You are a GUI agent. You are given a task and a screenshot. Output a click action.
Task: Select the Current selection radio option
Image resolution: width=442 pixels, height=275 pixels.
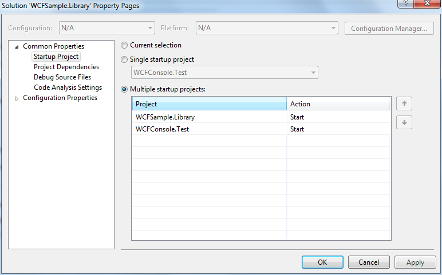pos(124,45)
